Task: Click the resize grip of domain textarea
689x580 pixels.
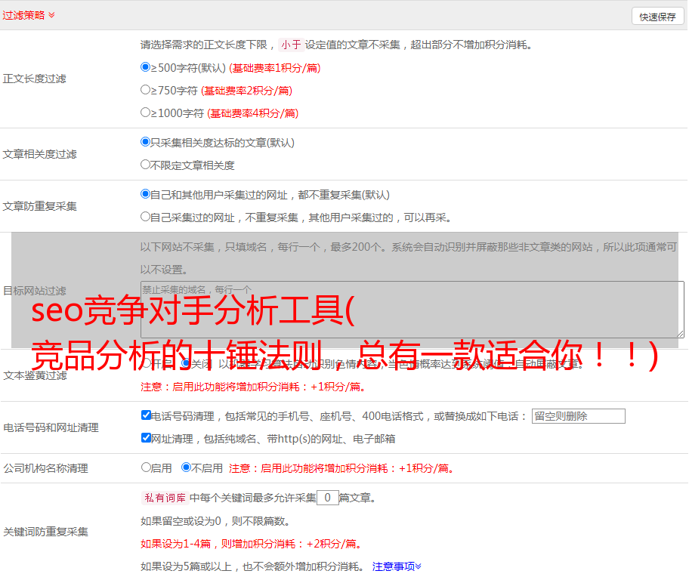Action: pyautogui.click(x=680, y=334)
